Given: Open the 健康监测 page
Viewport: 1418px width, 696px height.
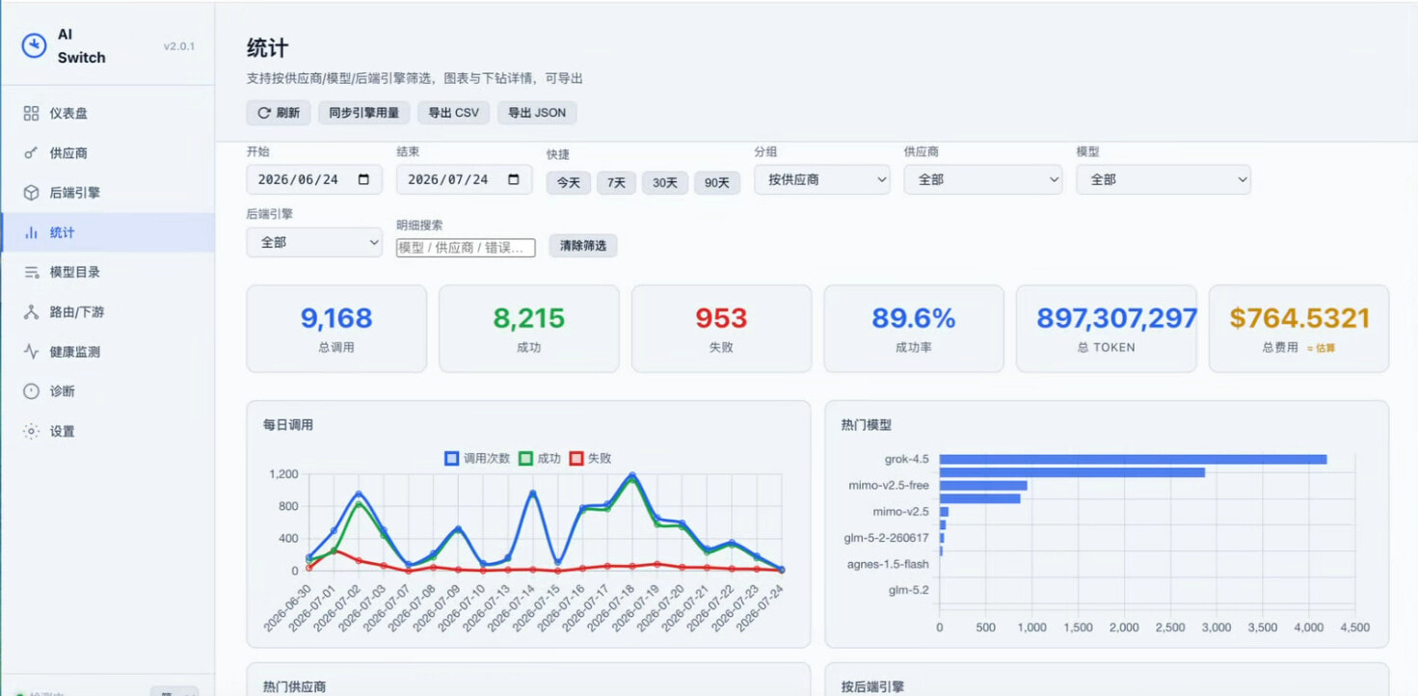Looking at the screenshot, I should tap(107, 352).
